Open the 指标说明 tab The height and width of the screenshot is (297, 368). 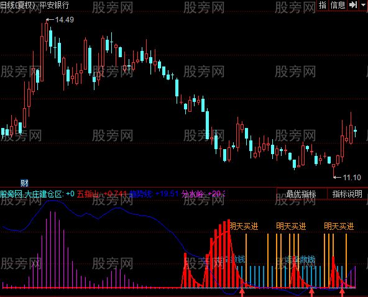point(347,194)
